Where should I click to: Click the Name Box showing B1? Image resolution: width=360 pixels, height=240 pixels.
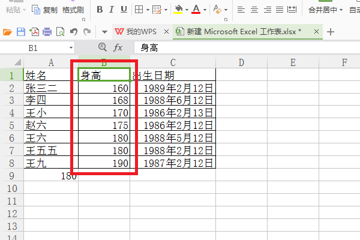coord(33,48)
